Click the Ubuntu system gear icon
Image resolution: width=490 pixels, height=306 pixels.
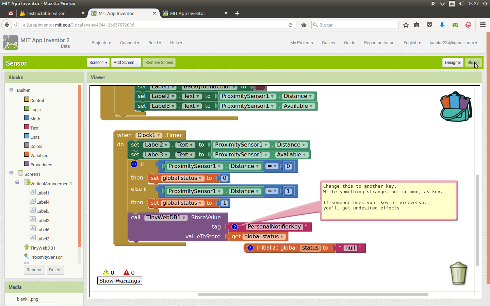tap(485, 4)
